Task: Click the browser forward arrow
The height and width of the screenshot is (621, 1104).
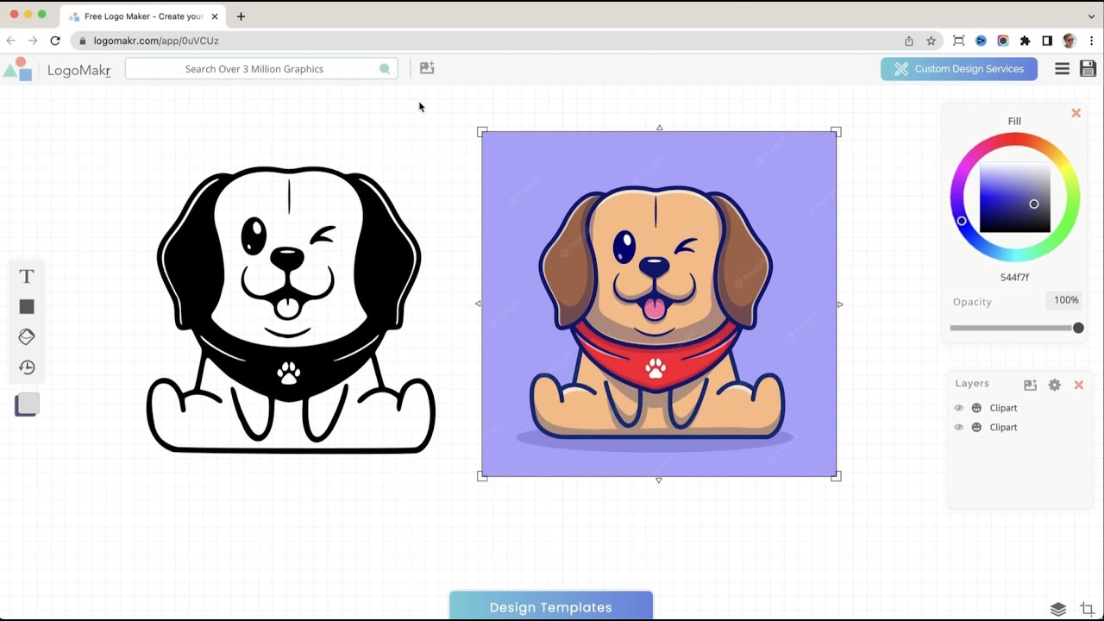Action: [x=33, y=41]
